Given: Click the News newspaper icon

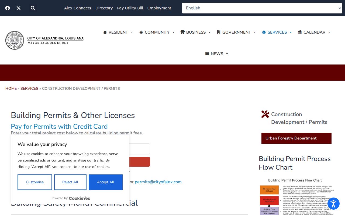Looking at the screenshot, I should point(207,54).
